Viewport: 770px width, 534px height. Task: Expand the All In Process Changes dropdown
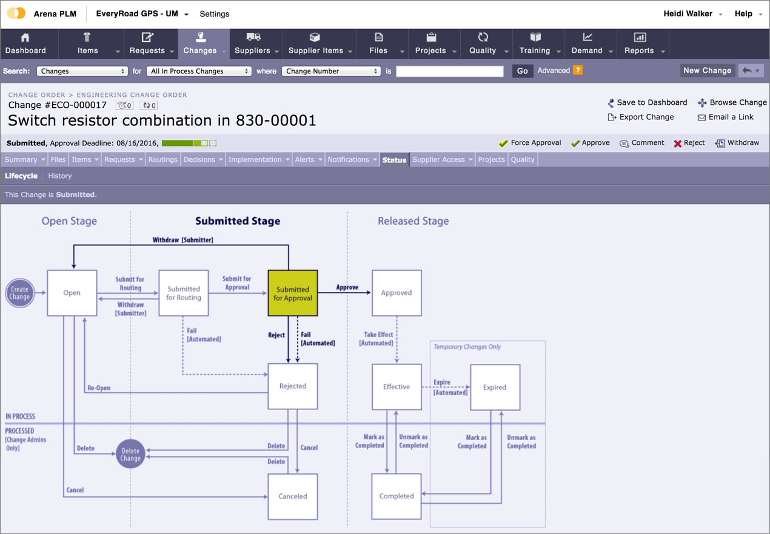pos(199,71)
